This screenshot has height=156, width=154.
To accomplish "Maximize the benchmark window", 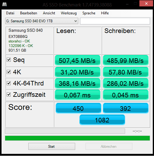I will click(x=135, y=4).
